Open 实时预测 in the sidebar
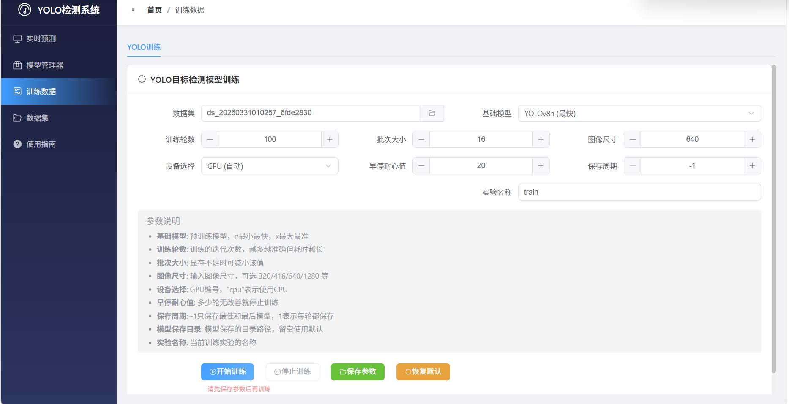The width and height of the screenshot is (789, 404). point(41,39)
